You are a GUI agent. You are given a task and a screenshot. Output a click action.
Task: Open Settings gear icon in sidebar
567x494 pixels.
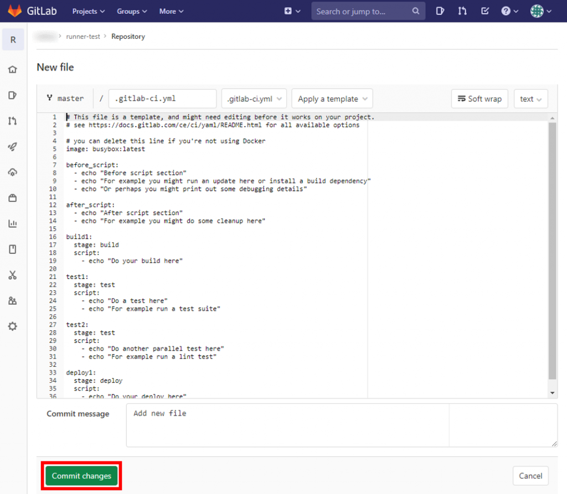[13, 326]
